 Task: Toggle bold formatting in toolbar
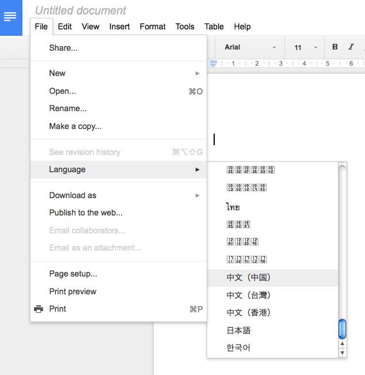335,47
